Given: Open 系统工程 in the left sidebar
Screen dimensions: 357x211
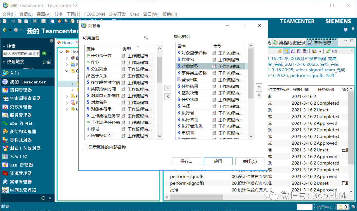Looking at the screenshot, I should (x=27, y=157).
